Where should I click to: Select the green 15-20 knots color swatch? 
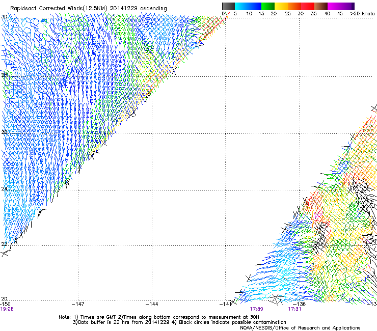click(268, 6)
